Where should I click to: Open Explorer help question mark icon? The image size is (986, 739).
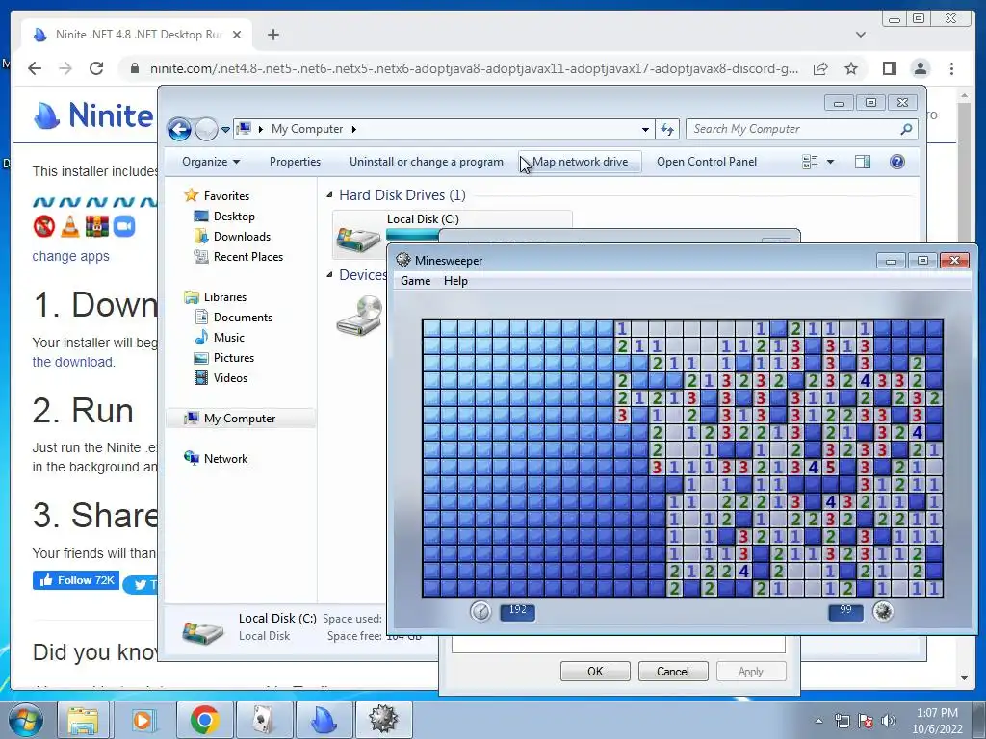point(897,162)
